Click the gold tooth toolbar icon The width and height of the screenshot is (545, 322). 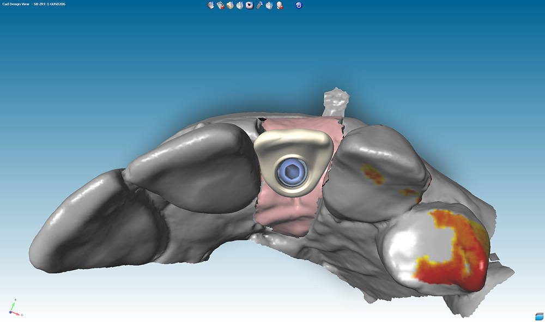click(230, 5)
